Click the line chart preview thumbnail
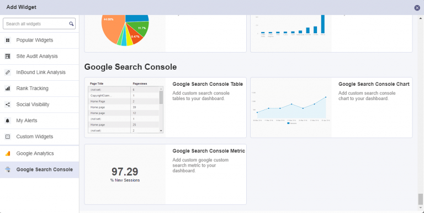 [291, 107]
